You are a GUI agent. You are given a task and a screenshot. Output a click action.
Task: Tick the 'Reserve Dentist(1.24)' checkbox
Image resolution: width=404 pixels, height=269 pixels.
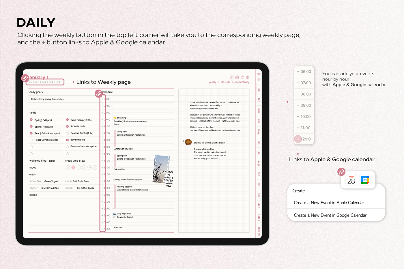(x=67, y=133)
